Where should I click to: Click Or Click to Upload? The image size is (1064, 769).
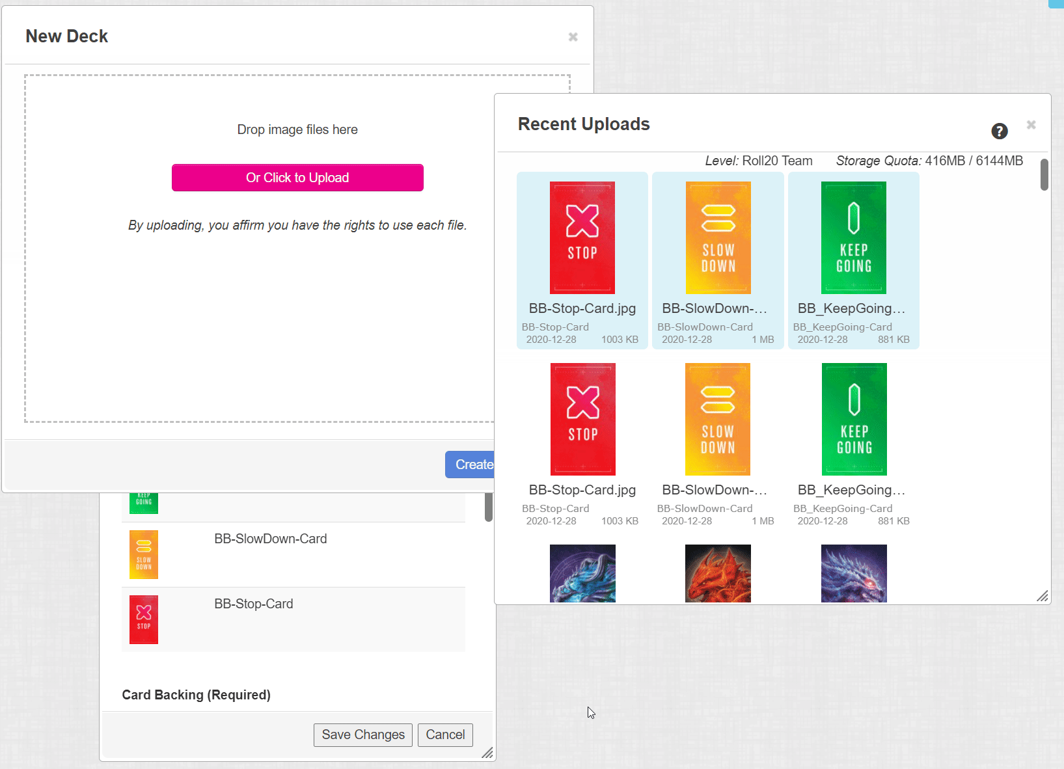point(297,177)
